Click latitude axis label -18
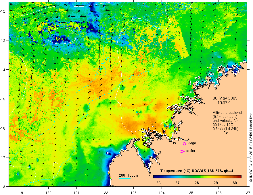 [x=3, y=187]
